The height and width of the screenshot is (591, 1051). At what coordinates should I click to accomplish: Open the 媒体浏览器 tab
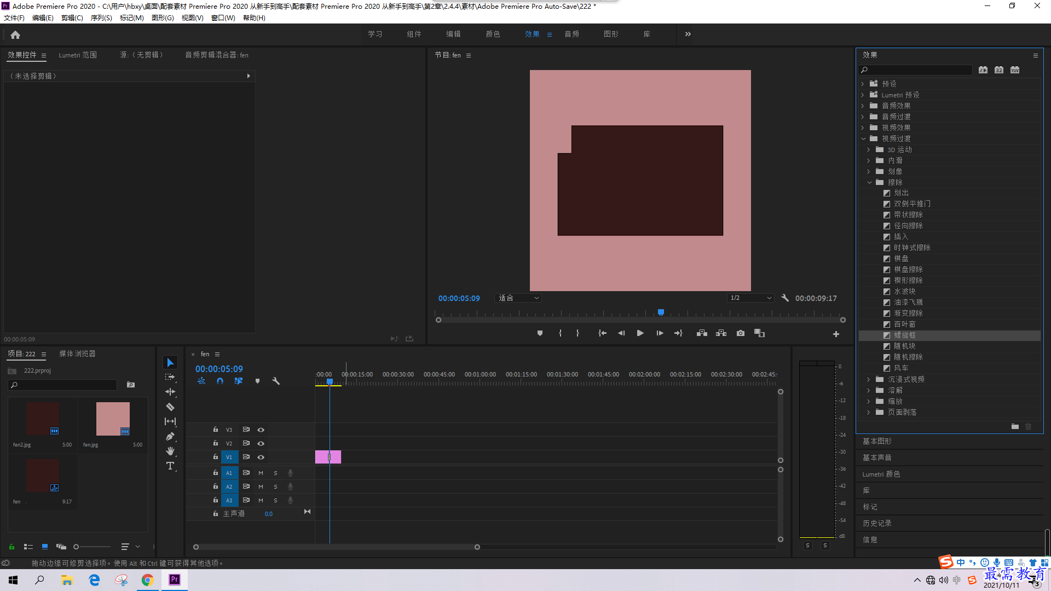(x=77, y=354)
